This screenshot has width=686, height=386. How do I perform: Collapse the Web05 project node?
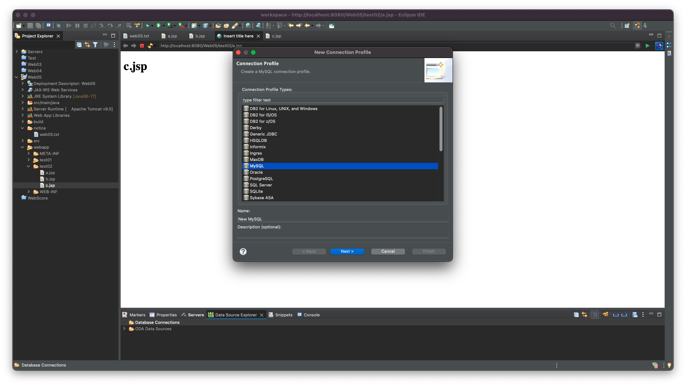point(16,77)
